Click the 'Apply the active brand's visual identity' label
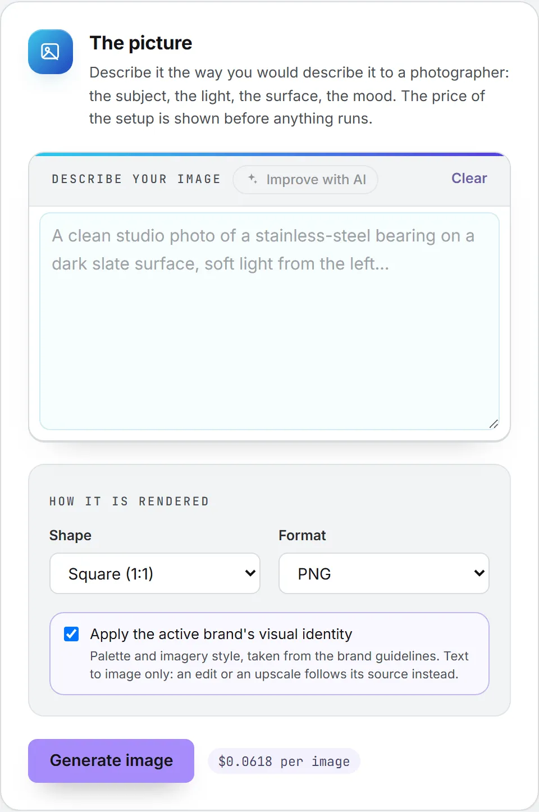Image resolution: width=539 pixels, height=812 pixels. coord(221,634)
